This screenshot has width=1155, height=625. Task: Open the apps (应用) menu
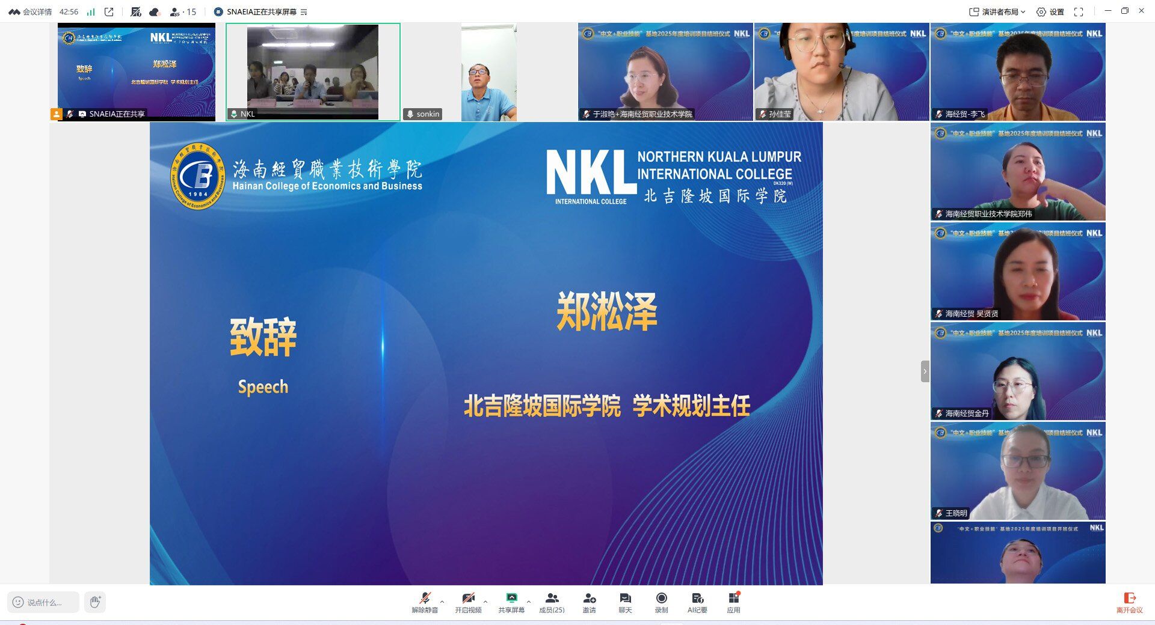point(733,602)
